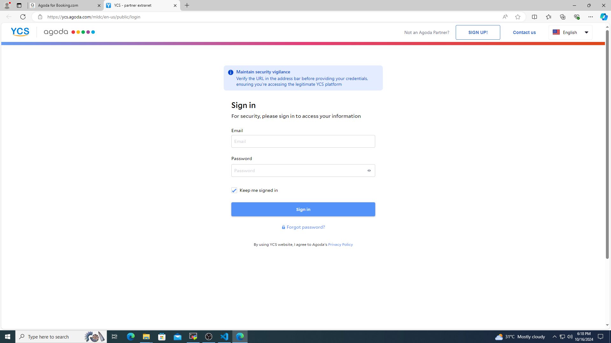Open File Explorer from taskbar
Image resolution: width=611 pixels, height=343 pixels.
click(x=146, y=337)
